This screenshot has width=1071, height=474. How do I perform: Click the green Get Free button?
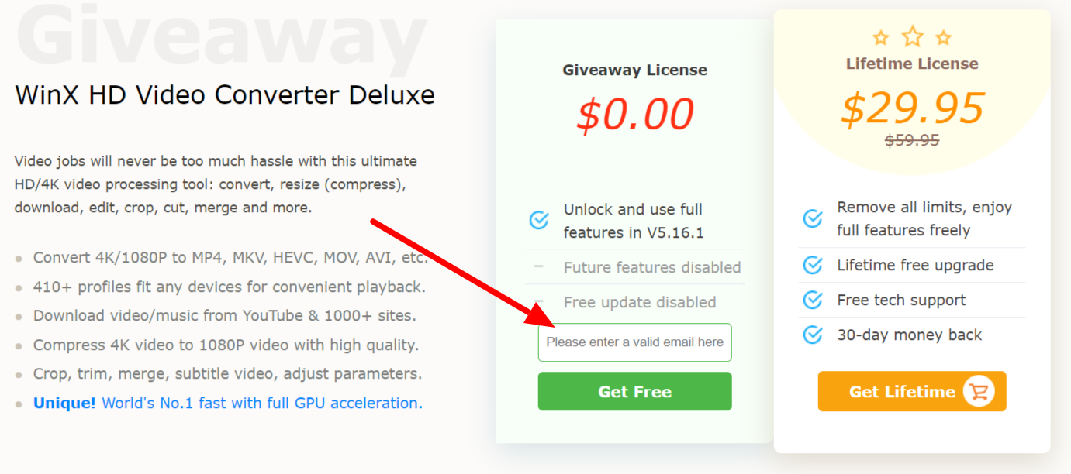coord(634,391)
